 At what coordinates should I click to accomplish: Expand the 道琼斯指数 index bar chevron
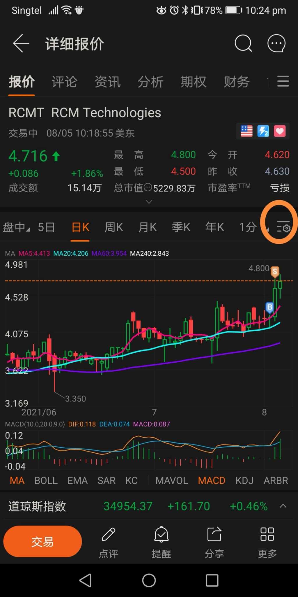coord(283,506)
